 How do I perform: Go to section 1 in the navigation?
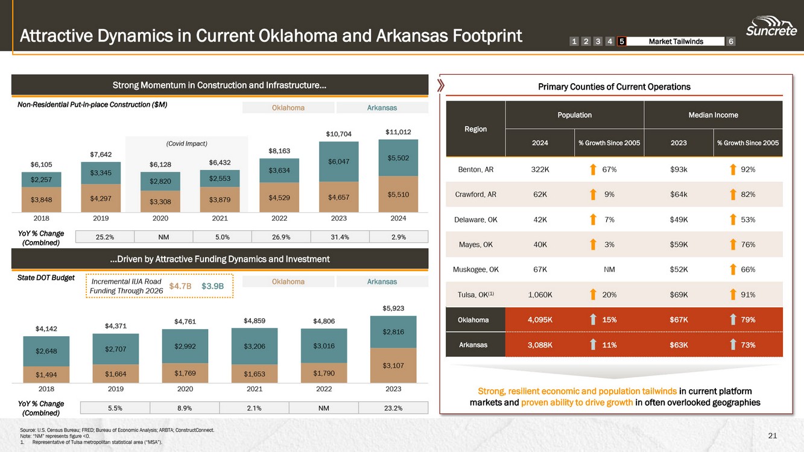point(574,42)
